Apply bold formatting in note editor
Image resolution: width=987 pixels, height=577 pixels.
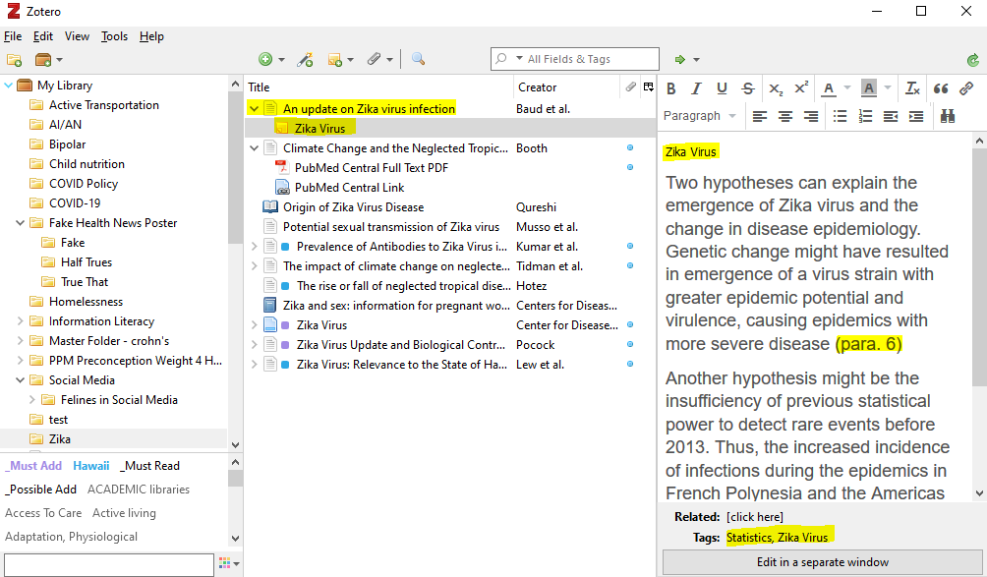tap(671, 88)
